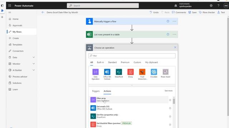229x128 pixels.
Task: Select the Fluid Kinnectorz connector icon
Action: click(x=142, y=72)
